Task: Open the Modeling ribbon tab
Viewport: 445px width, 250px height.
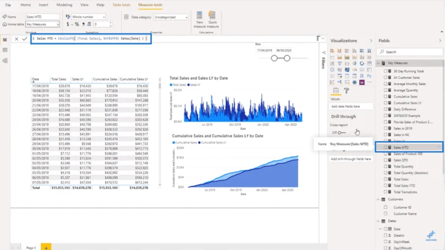Action: coord(65,5)
